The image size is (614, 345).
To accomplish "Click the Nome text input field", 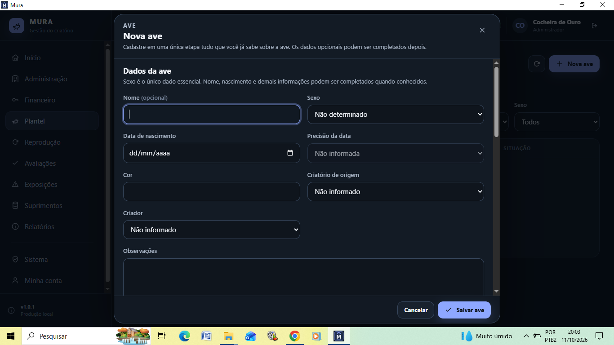I will tap(211, 115).
